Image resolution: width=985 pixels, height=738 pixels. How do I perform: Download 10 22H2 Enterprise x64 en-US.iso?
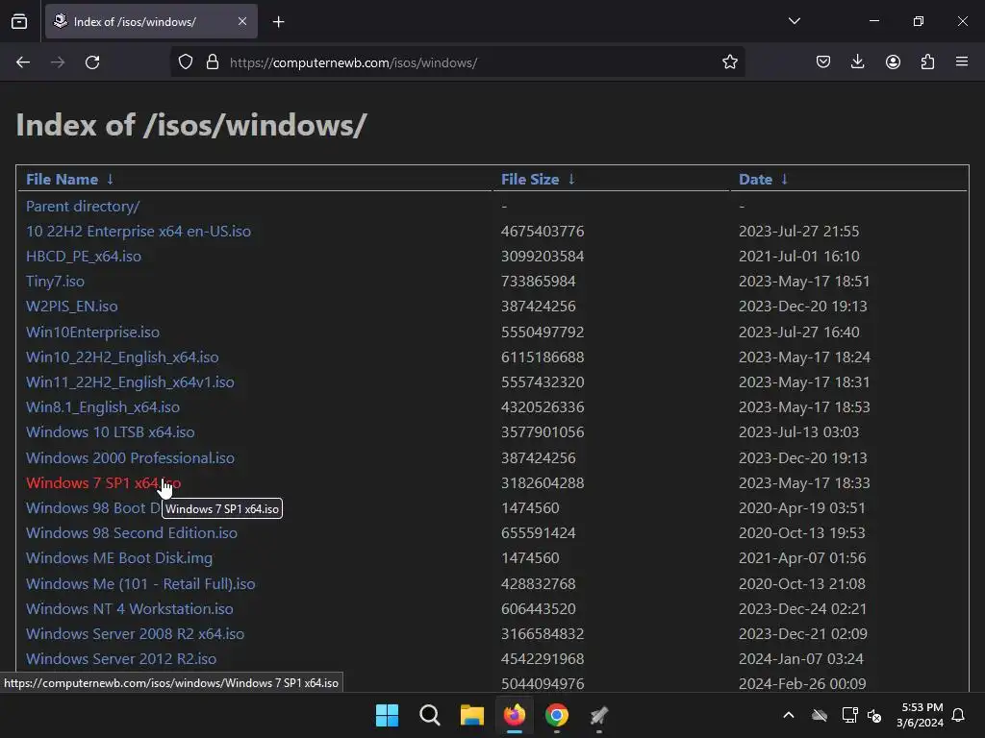tap(139, 232)
